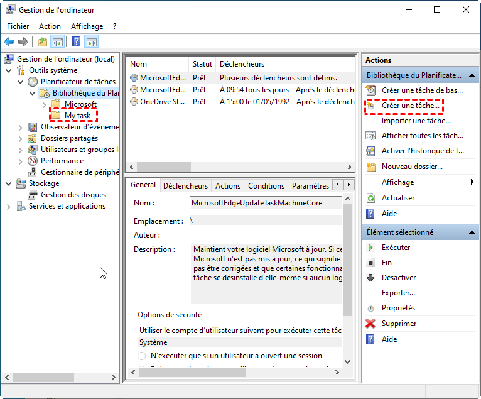Expand the Utilisateurs et groupes node
Viewport: 481px width, 399px height.
pos(21,150)
